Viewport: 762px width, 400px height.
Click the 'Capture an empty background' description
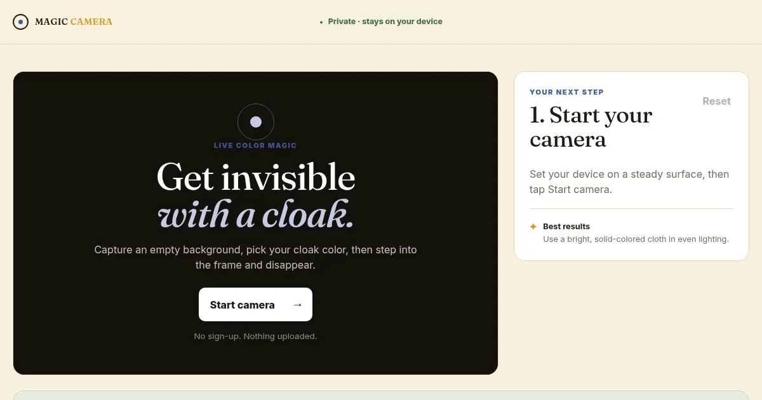(x=255, y=257)
